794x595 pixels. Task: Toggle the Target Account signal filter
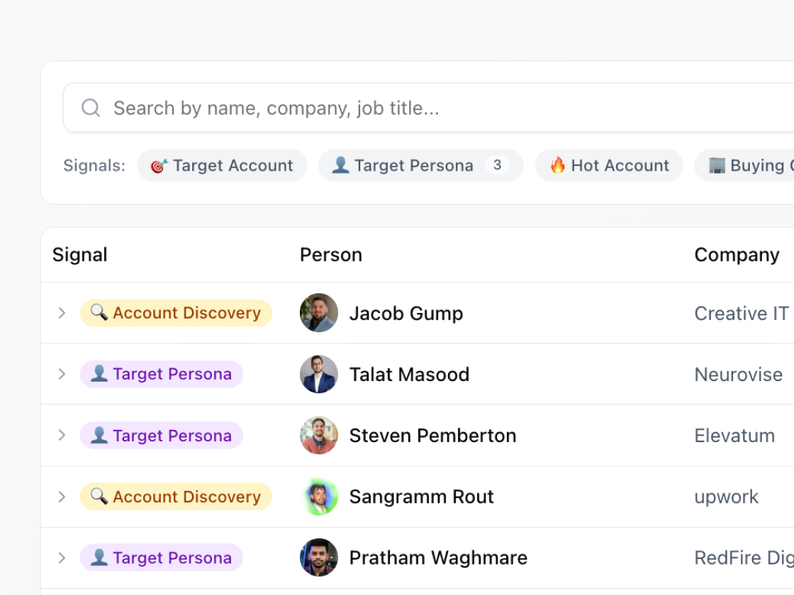(222, 165)
